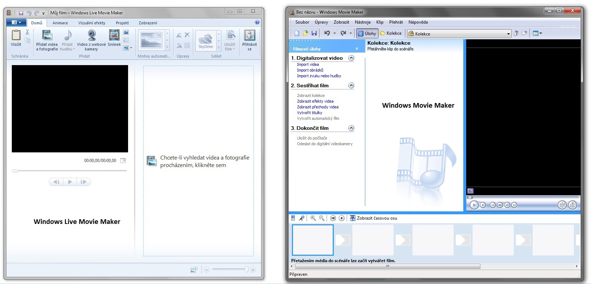Click the Vložit paste clipboard icon
The image size is (591, 284).
(16, 35)
